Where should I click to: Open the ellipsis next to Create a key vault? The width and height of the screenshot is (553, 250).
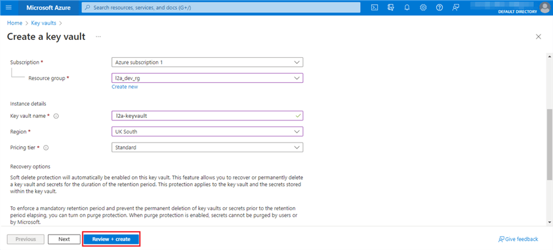pos(98,37)
